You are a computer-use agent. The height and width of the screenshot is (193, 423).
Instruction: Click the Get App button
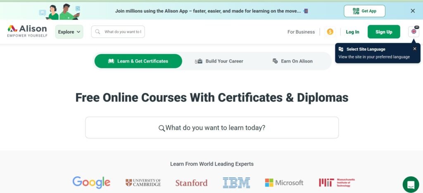pos(364,11)
